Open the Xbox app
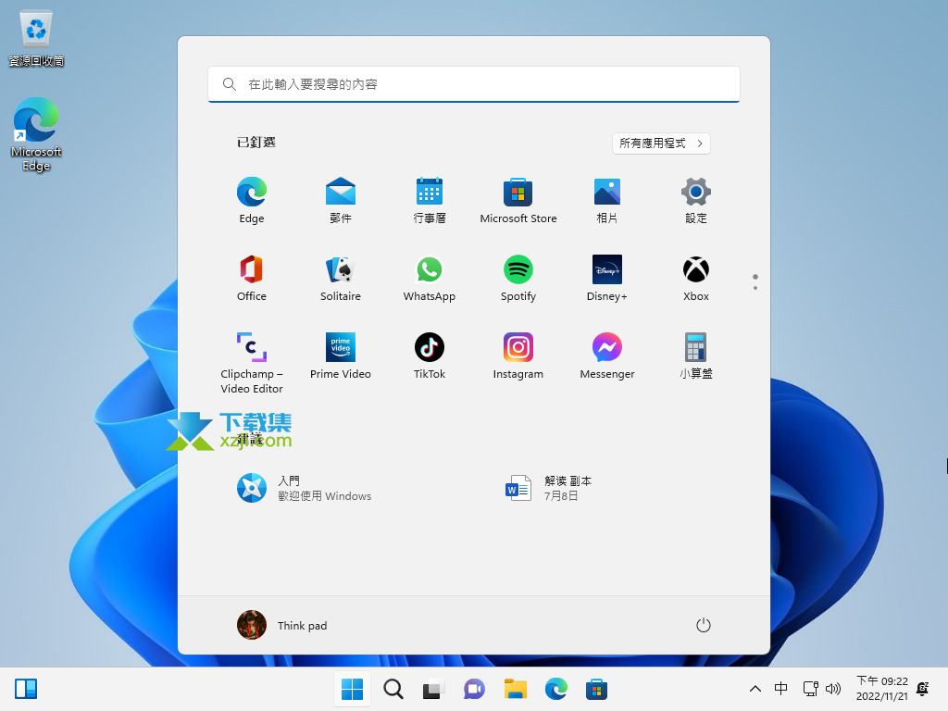This screenshot has width=948, height=711. click(x=696, y=278)
